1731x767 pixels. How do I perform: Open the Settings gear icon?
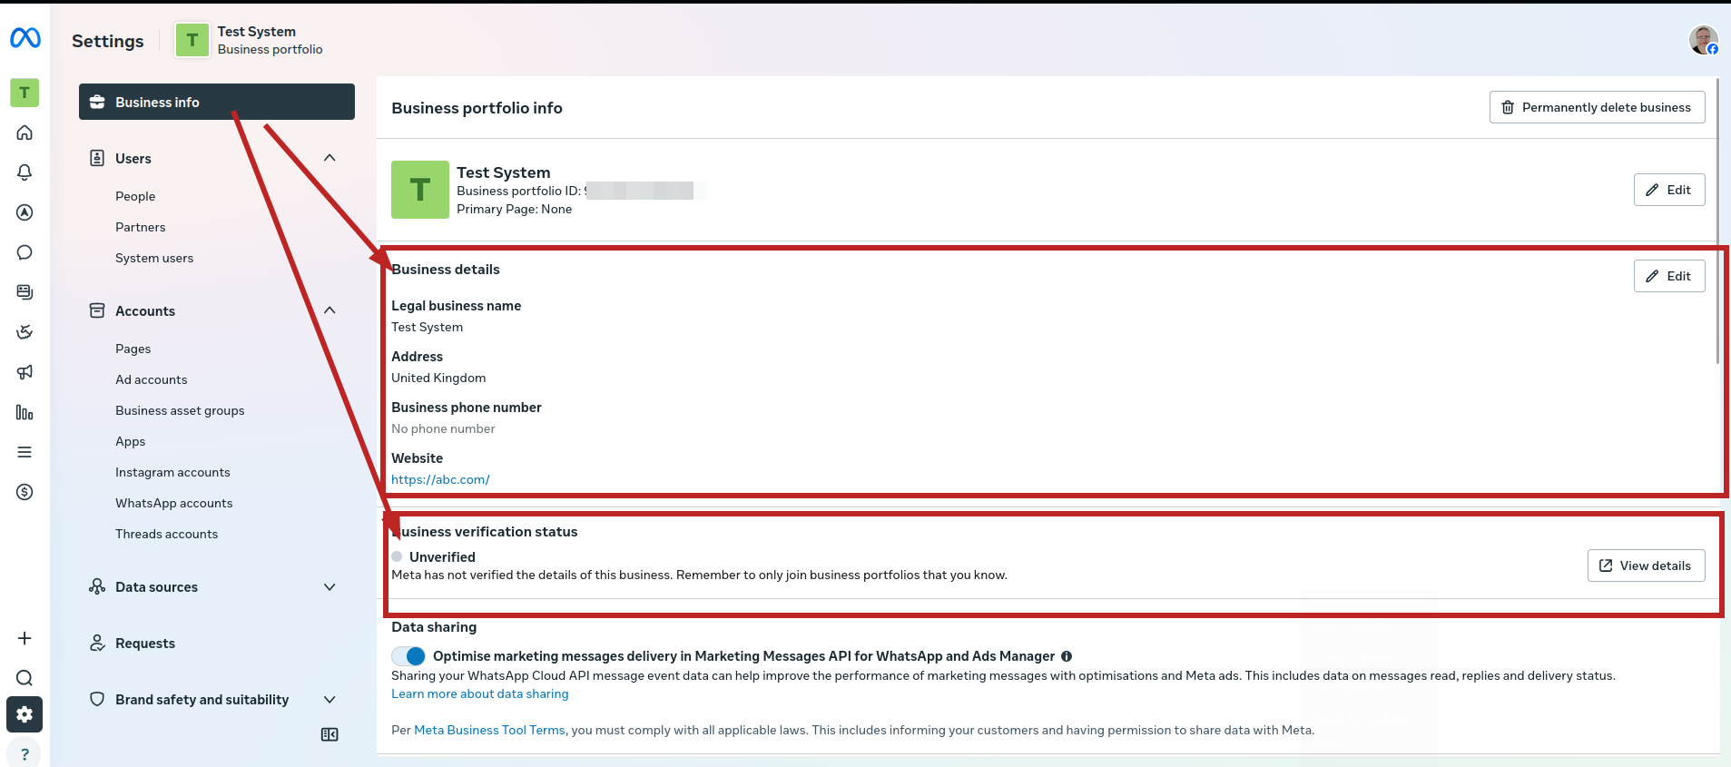coord(25,714)
